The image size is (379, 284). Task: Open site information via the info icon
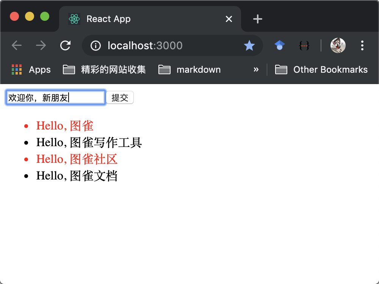coord(95,45)
